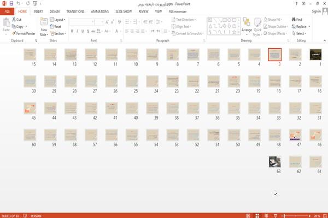This screenshot has width=328, height=218.
Task: Open the Help question mark icon
Action: click(x=296, y=4)
